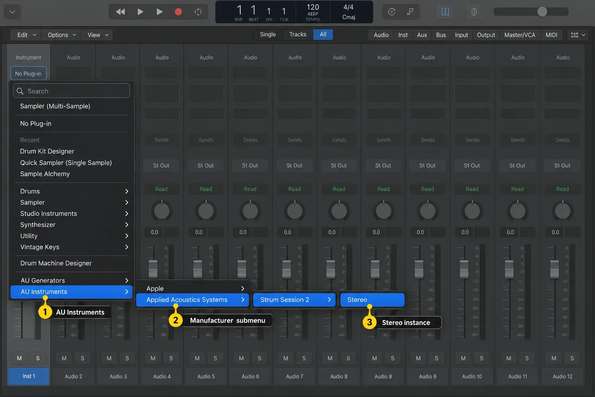Mute the Audio 10 channel

[463, 358]
